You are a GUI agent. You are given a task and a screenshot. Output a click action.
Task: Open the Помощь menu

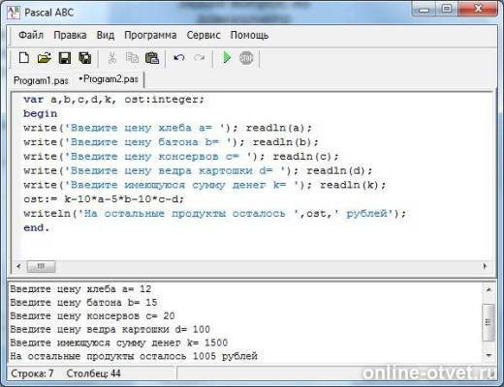click(249, 35)
